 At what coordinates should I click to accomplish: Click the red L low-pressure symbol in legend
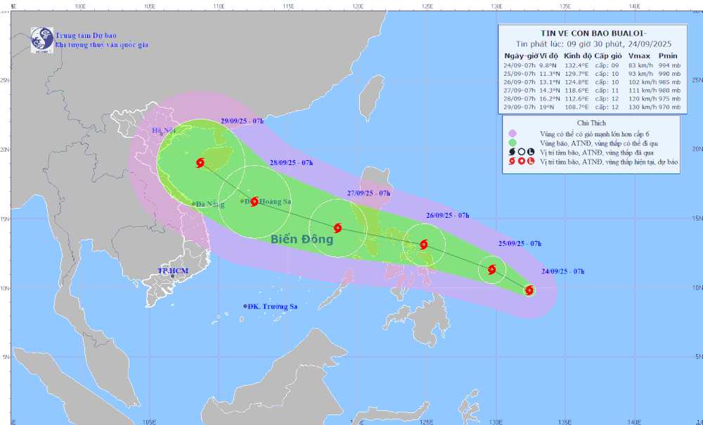point(531,162)
